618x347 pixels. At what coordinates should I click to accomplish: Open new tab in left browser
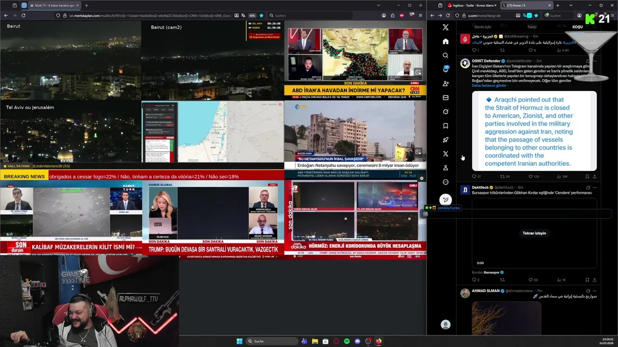click(86, 5)
